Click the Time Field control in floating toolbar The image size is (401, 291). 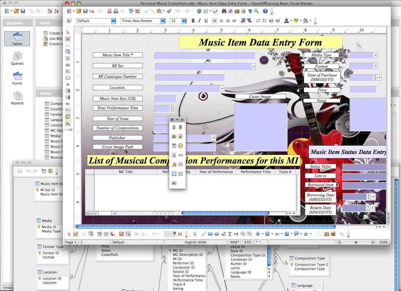(x=181, y=145)
